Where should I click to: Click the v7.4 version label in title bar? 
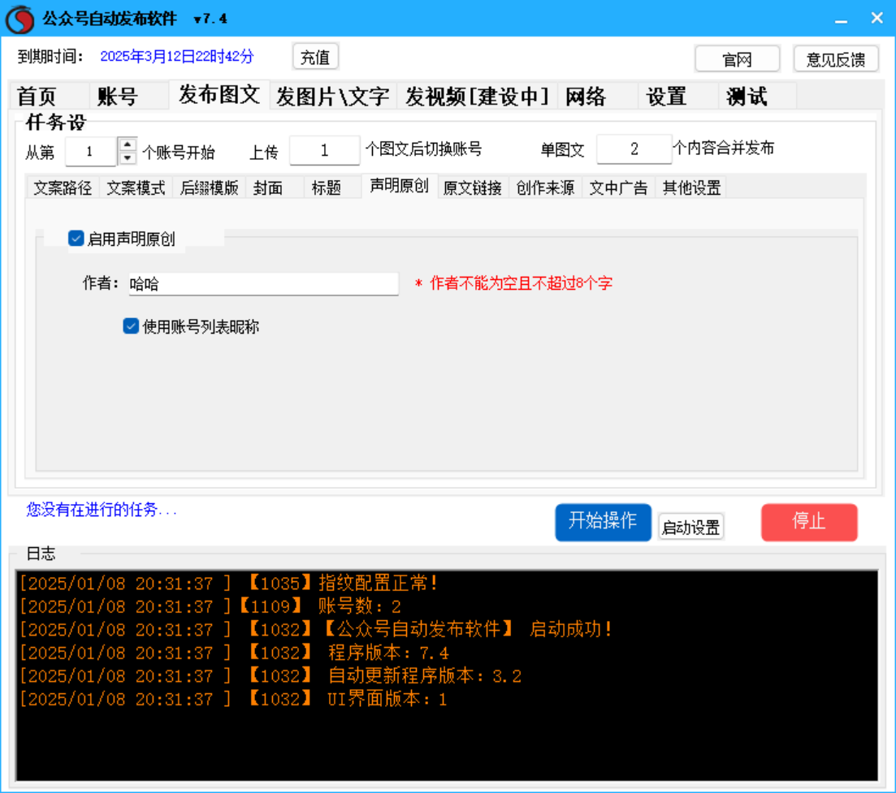click(210, 19)
